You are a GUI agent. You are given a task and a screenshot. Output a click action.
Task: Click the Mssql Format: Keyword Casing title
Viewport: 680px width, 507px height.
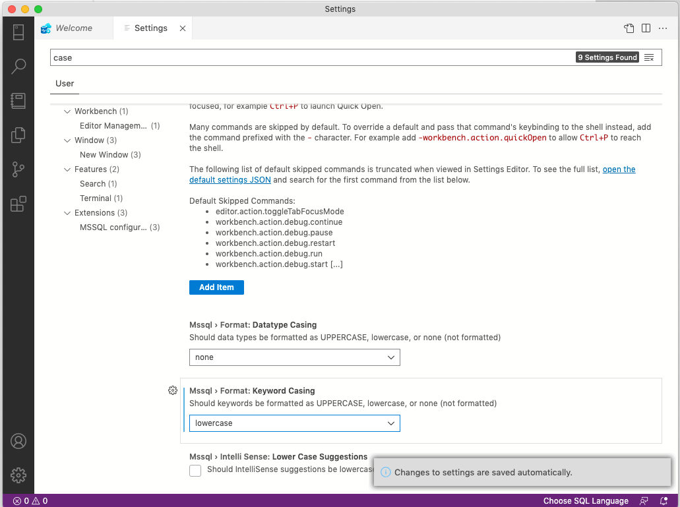(x=252, y=391)
